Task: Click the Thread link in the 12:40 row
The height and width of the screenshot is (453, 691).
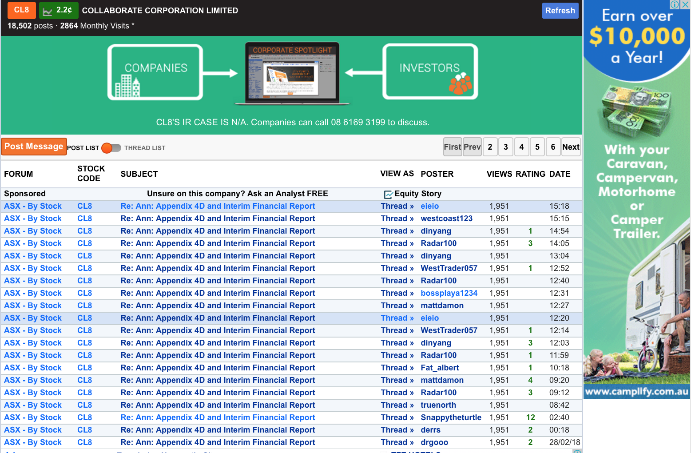Action: click(x=397, y=281)
